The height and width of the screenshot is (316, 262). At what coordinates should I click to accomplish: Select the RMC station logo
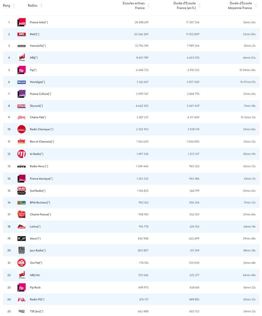coord(21,34)
